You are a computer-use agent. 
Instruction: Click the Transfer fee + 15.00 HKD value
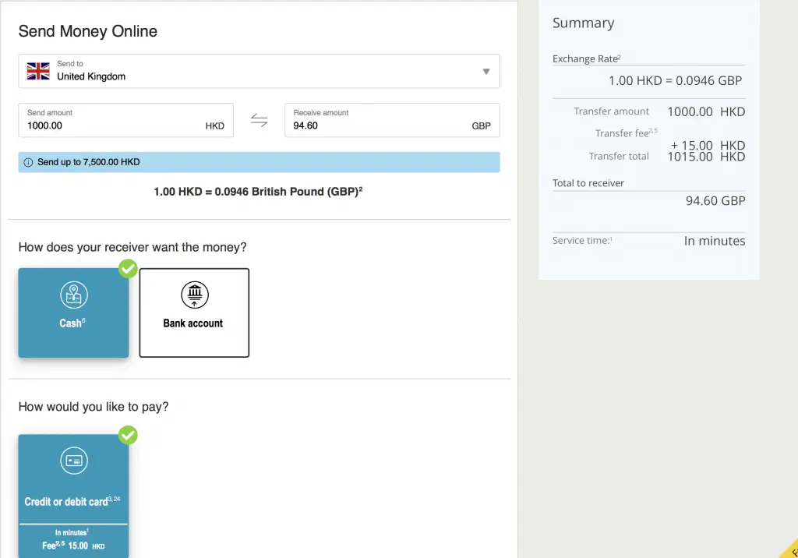[708, 146]
